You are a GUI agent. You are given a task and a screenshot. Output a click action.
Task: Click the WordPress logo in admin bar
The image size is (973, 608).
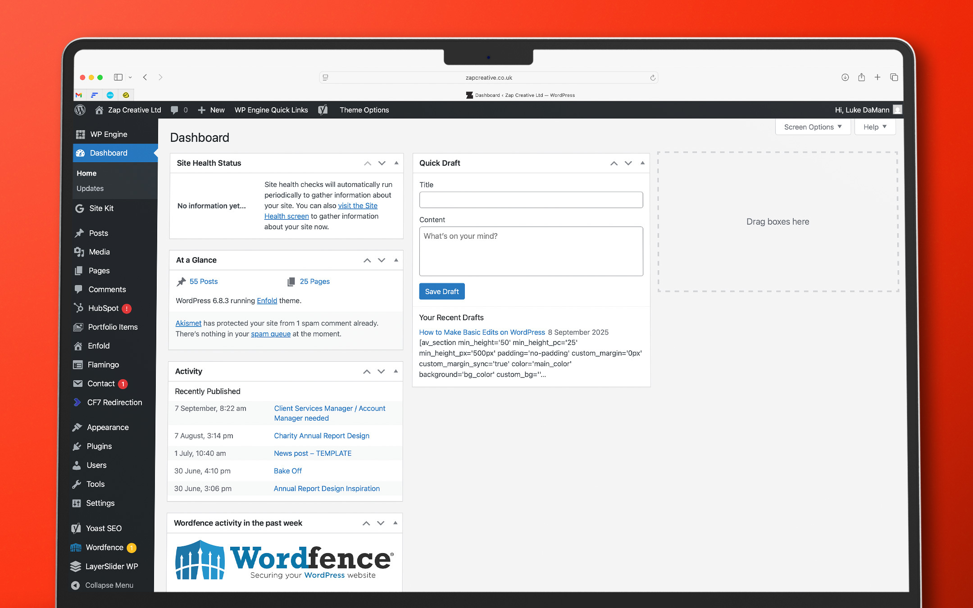pos(80,110)
